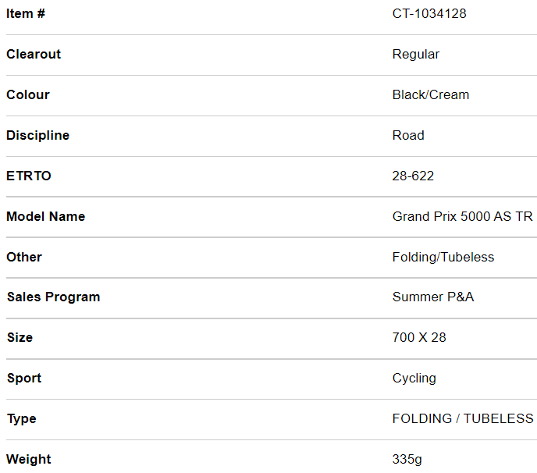Image resolution: width=537 pixels, height=473 pixels.
Task: Click the Road discipline value
Action: click(408, 135)
